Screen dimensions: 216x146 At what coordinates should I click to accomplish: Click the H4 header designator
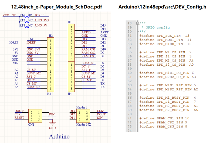(70, 94)
